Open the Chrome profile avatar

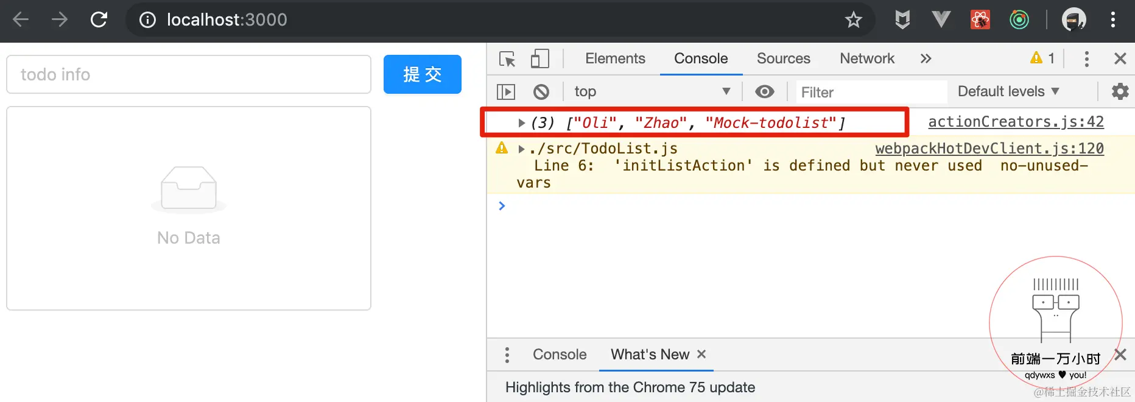[x=1074, y=19]
